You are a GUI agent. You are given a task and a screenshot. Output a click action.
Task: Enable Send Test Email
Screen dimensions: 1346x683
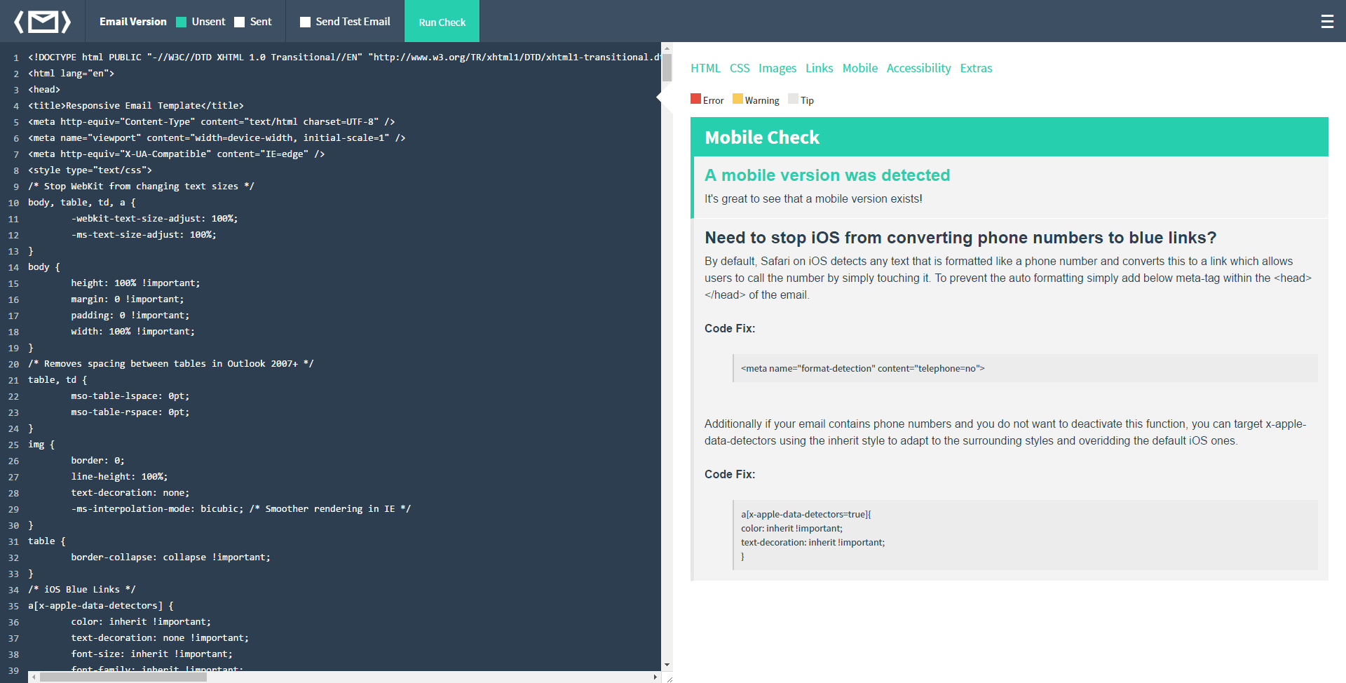[x=305, y=22]
